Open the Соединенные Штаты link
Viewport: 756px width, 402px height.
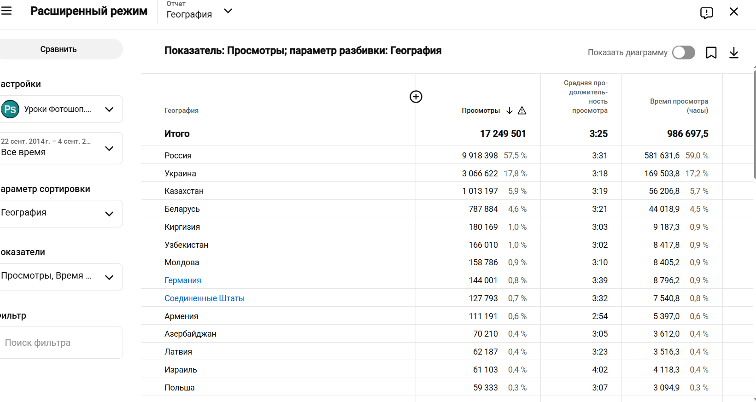pos(205,298)
